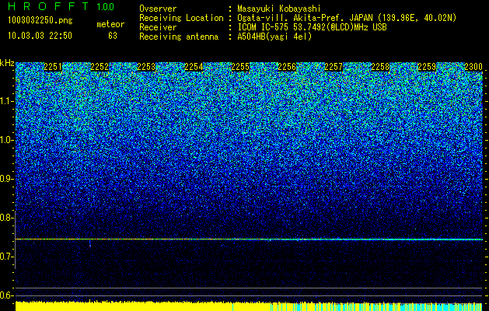Click the 0.7 frequency axis label

tap(6, 257)
